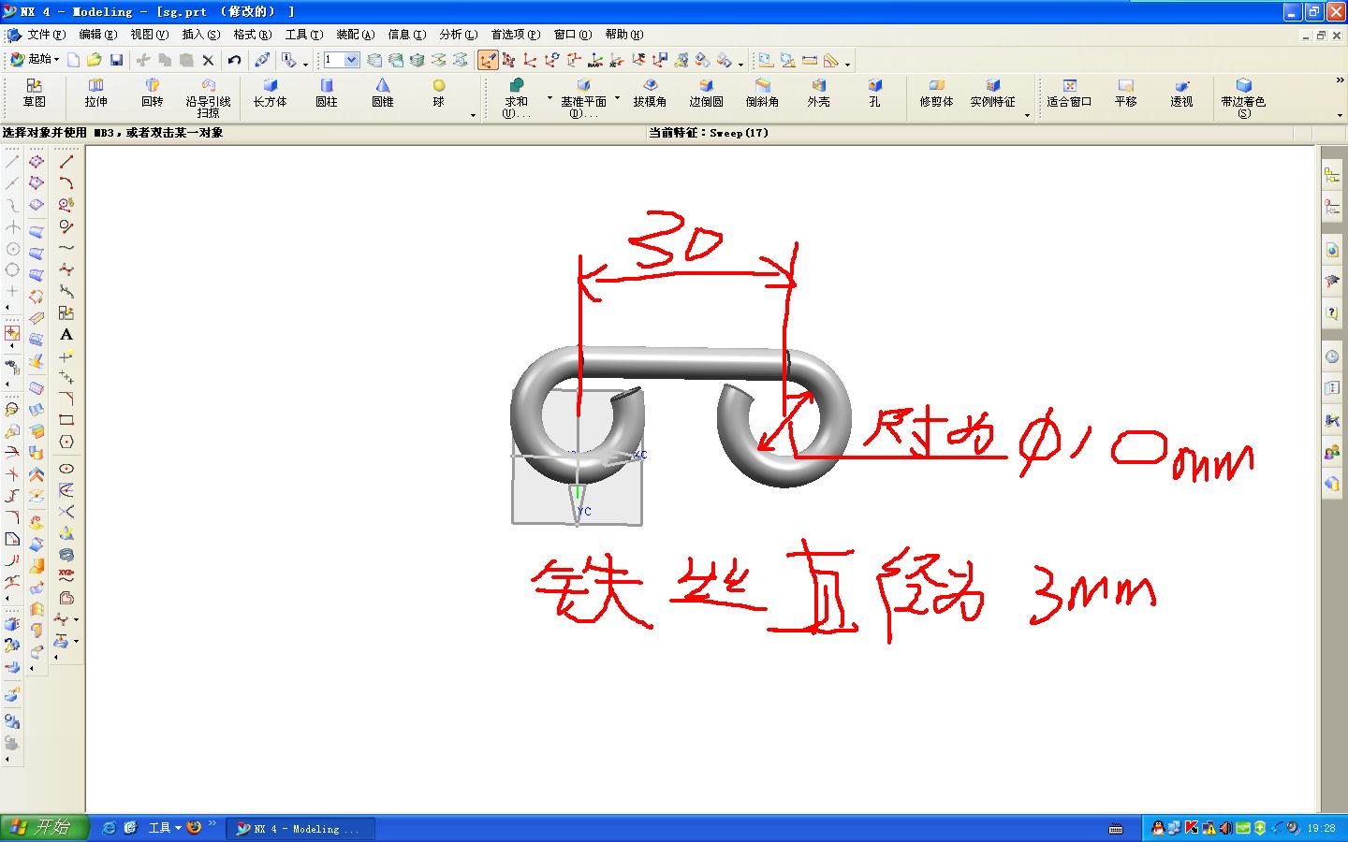The image size is (1348, 842).
Task: Create a 圆柱 cylinder primitive
Action: (x=327, y=93)
